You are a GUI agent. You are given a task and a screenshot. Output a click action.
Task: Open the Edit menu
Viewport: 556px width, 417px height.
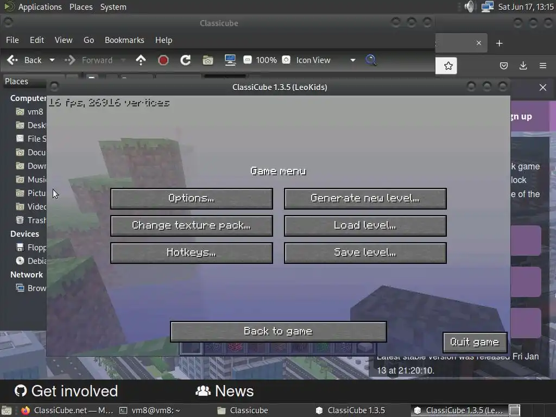[37, 40]
